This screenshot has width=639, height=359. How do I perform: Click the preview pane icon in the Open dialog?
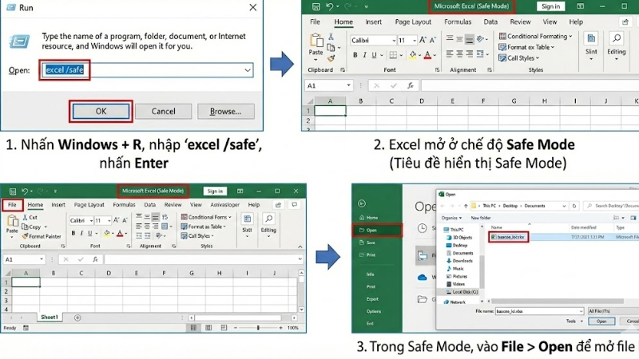[x=633, y=218]
